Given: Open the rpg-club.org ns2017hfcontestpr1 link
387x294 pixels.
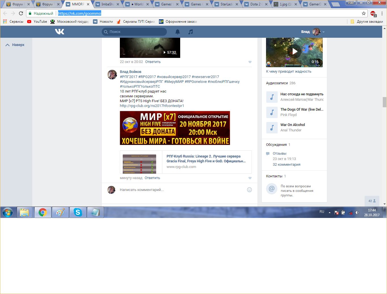Looking at the screenshot, I should click(152, 106).
